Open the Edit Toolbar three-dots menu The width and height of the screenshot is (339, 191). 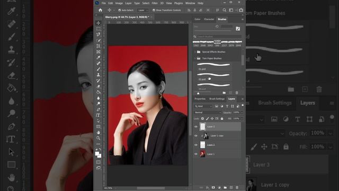99,144
